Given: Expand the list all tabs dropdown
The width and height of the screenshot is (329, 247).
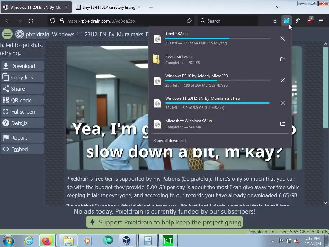Looking at the screenshot, I should (277, 7).
